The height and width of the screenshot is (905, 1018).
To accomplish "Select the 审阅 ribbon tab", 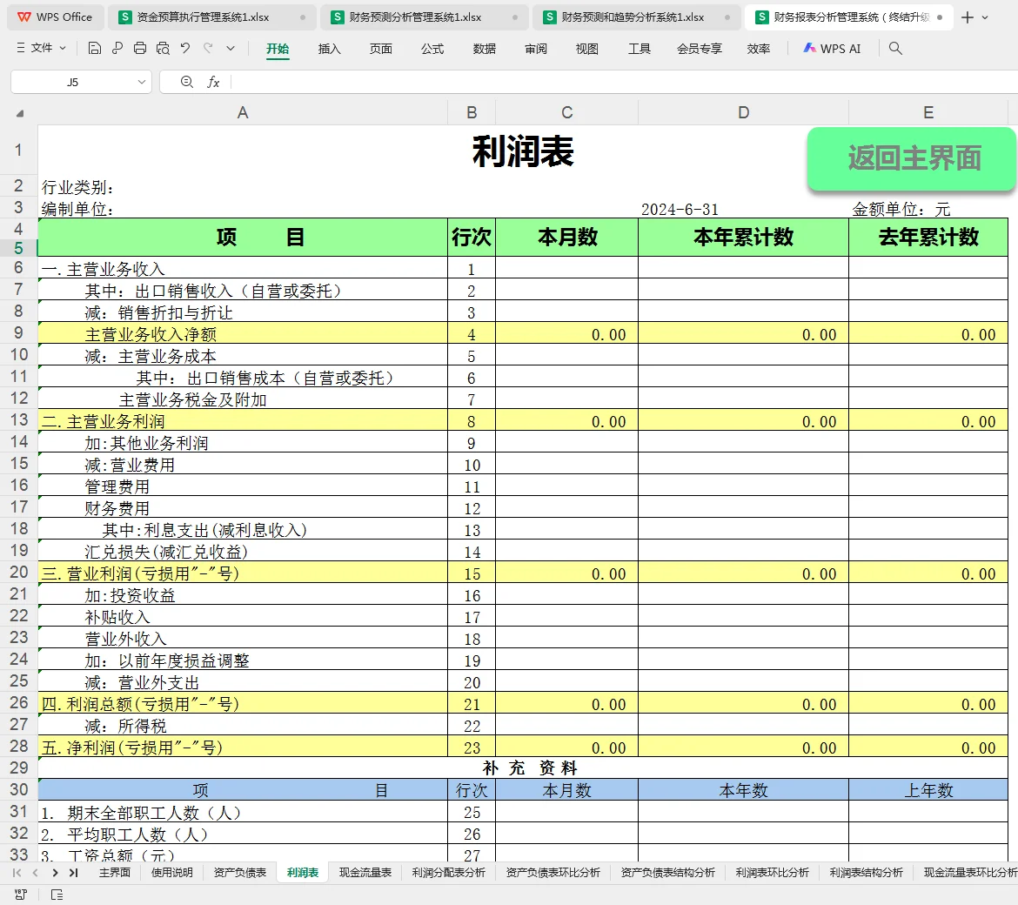I will pos(536,49).
